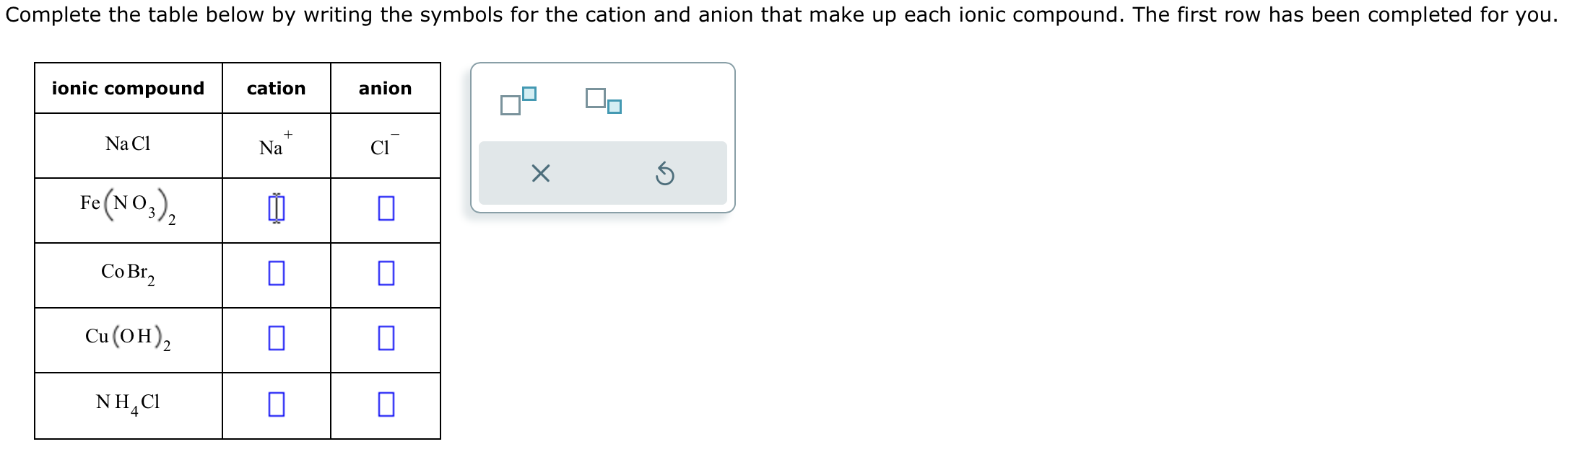Click the ionic compound column header
This screenshot has height=470, width=1580.
[128, 88]
